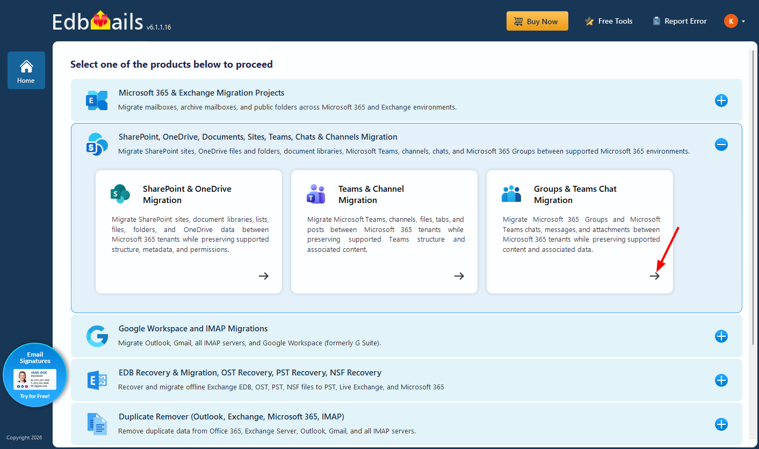Click the EDB Recovery & Migration heading

(250, 373)
